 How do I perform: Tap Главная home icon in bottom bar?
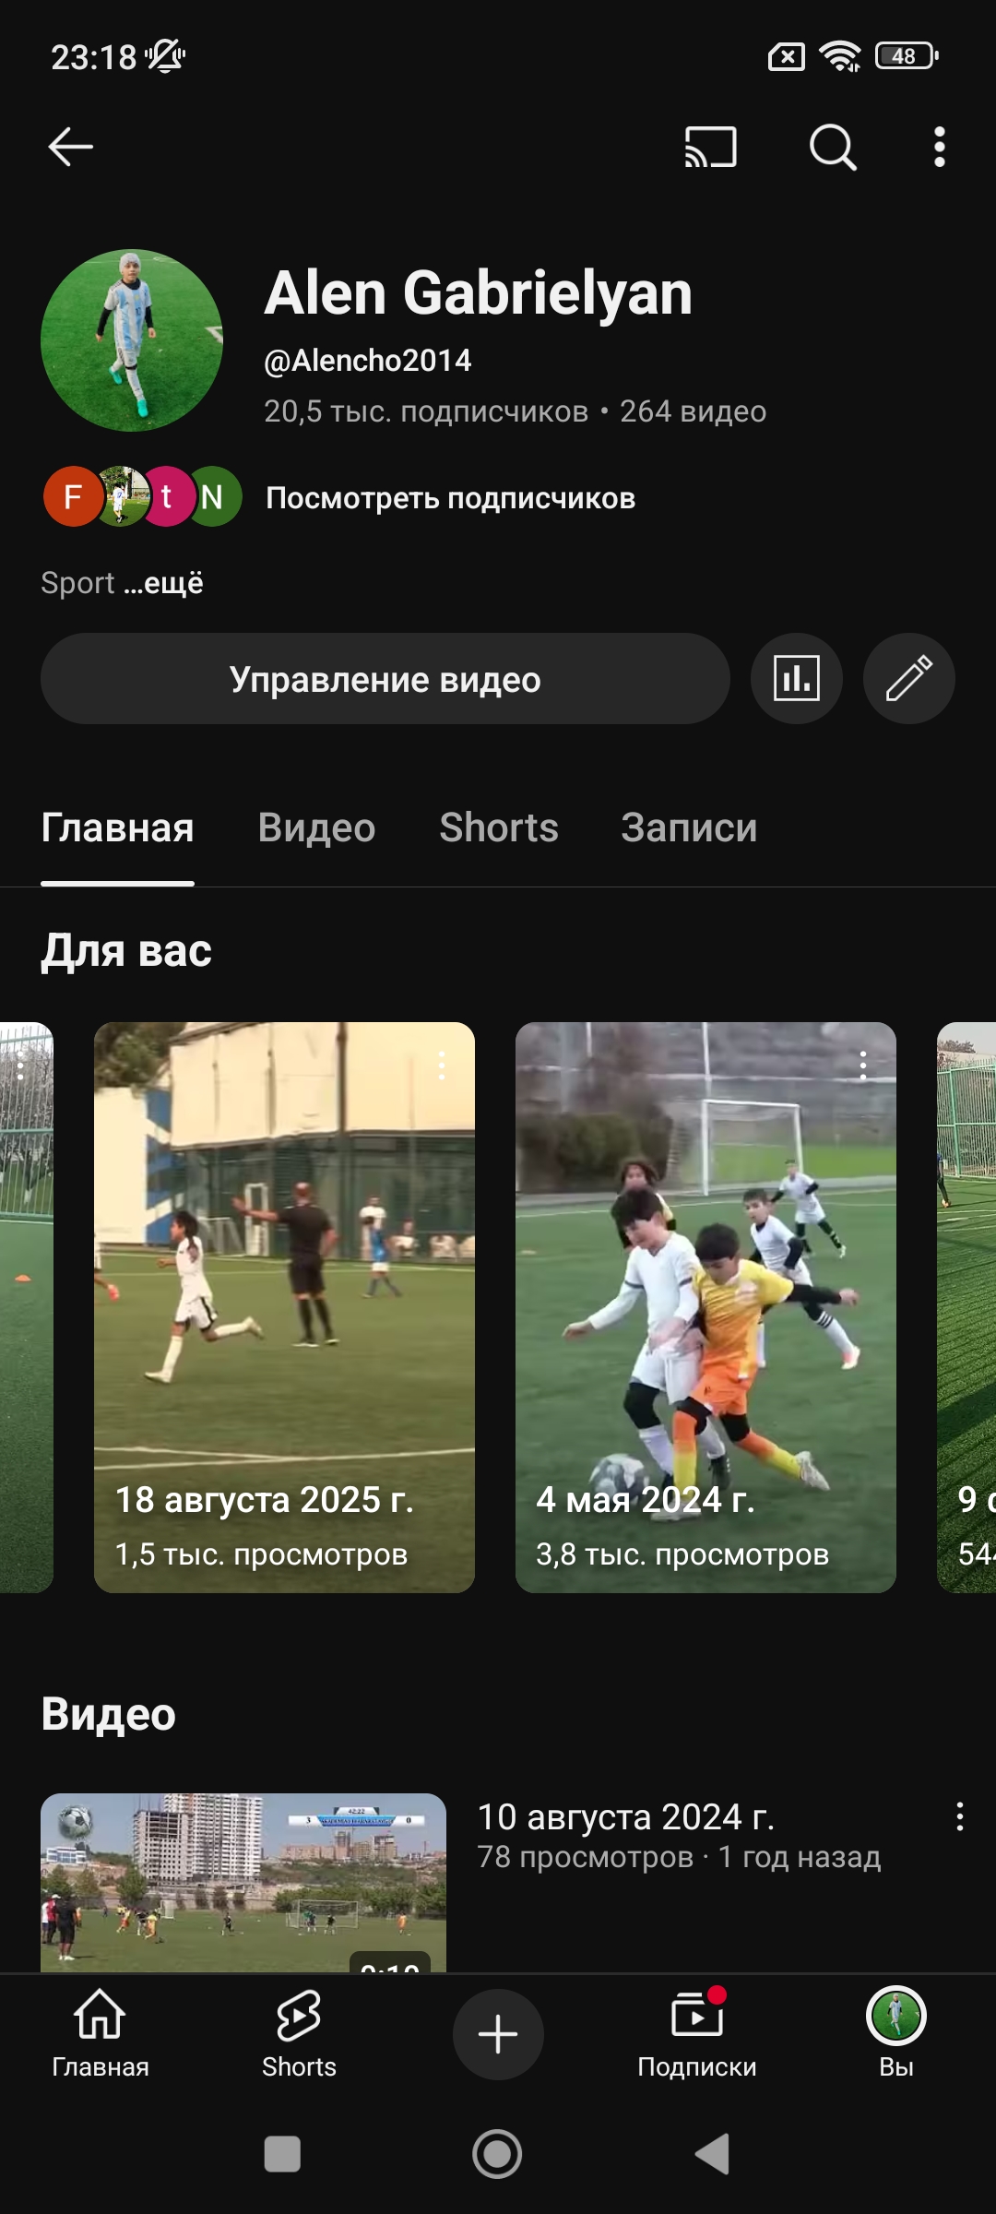click(100, 2033)
